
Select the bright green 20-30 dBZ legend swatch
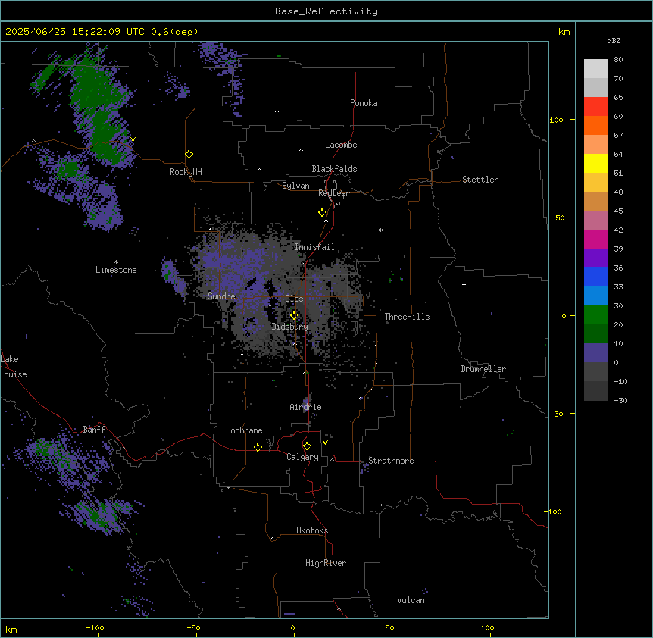pos(595,315)
